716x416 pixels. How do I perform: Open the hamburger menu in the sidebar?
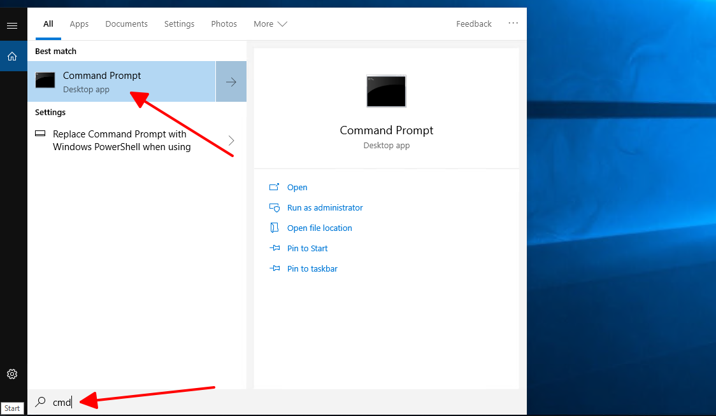[11, 25]
